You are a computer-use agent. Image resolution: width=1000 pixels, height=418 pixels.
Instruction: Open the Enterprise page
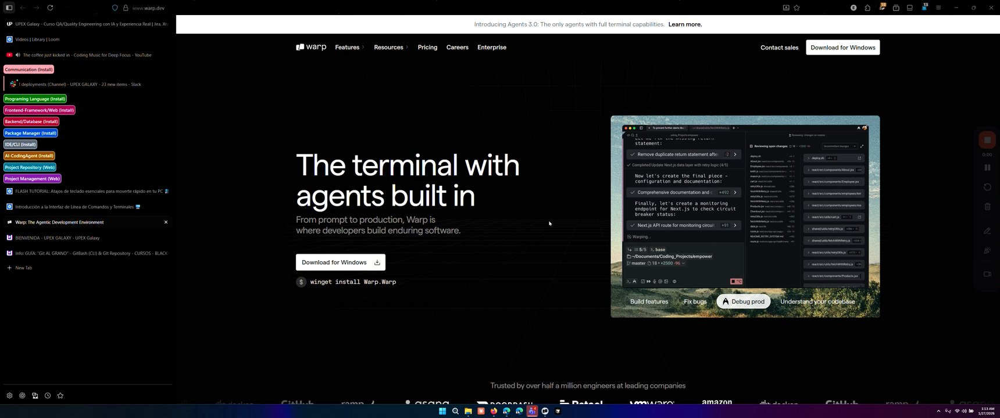(x=492, y=47)
